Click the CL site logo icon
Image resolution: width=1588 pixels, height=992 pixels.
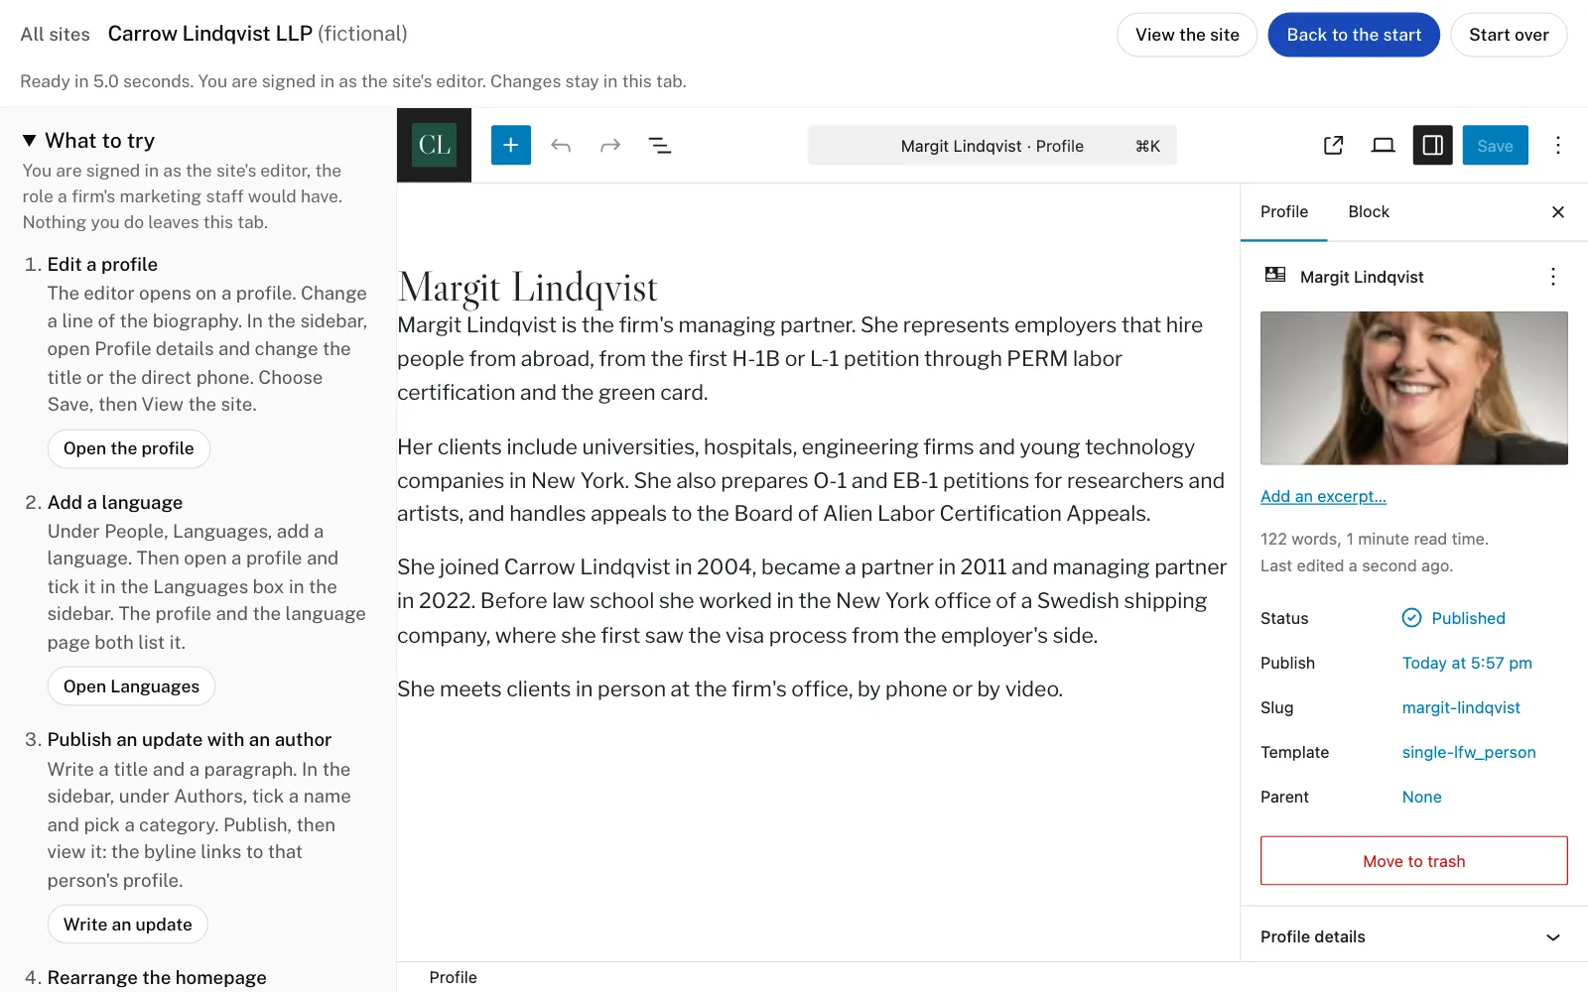point(434,145)
